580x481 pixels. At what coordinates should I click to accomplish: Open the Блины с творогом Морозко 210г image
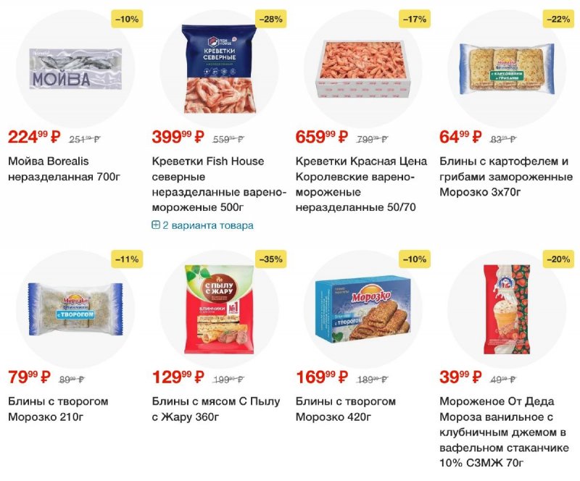(75, 309)
